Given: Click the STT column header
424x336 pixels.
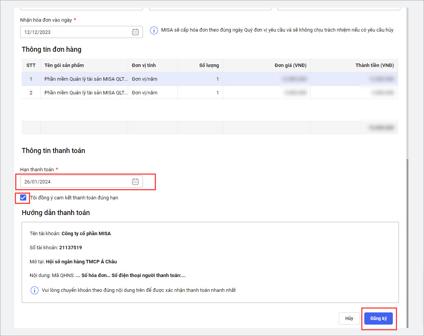Looking at the screenshot, I should (31, 65).
